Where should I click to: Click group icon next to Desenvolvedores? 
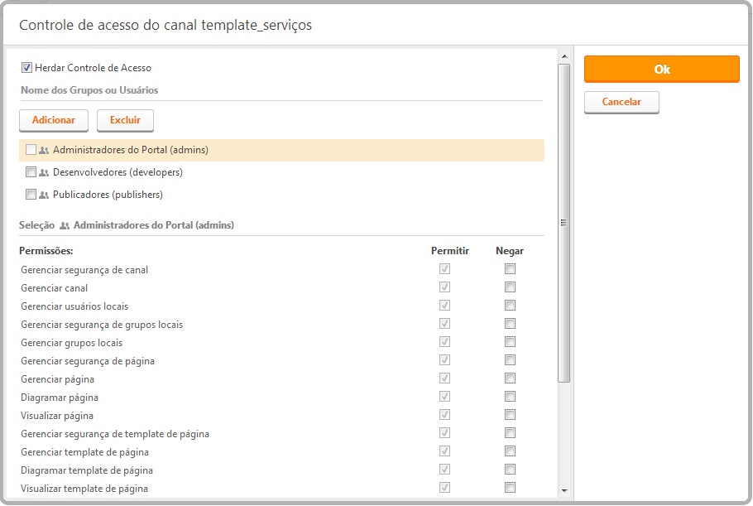[x=44, y=172]
